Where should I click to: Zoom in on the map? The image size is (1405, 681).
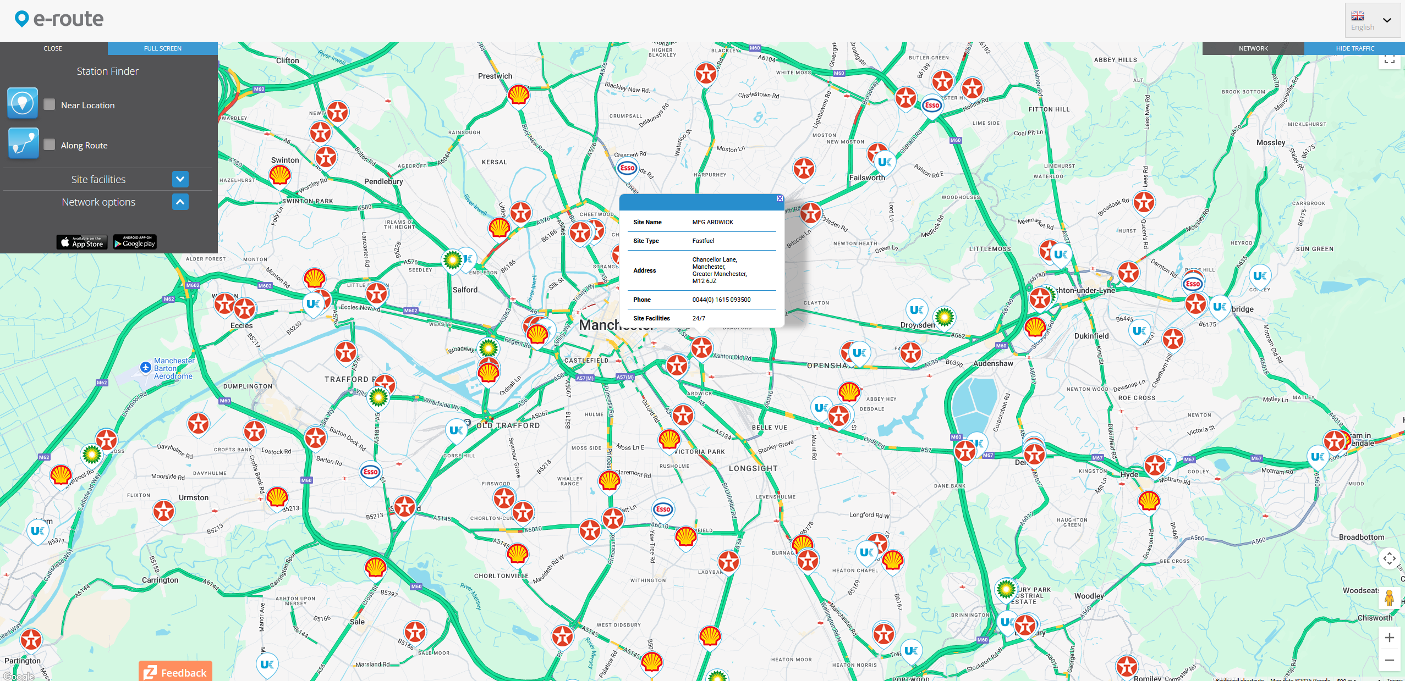tap(1389, 638)
